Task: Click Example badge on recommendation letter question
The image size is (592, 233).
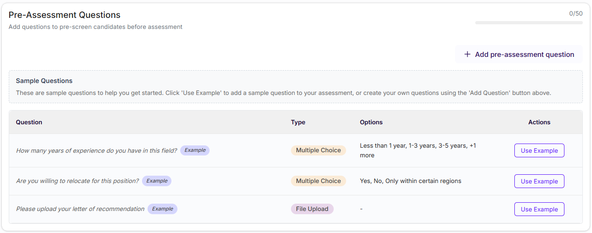Action: click(x=162, y=209)
